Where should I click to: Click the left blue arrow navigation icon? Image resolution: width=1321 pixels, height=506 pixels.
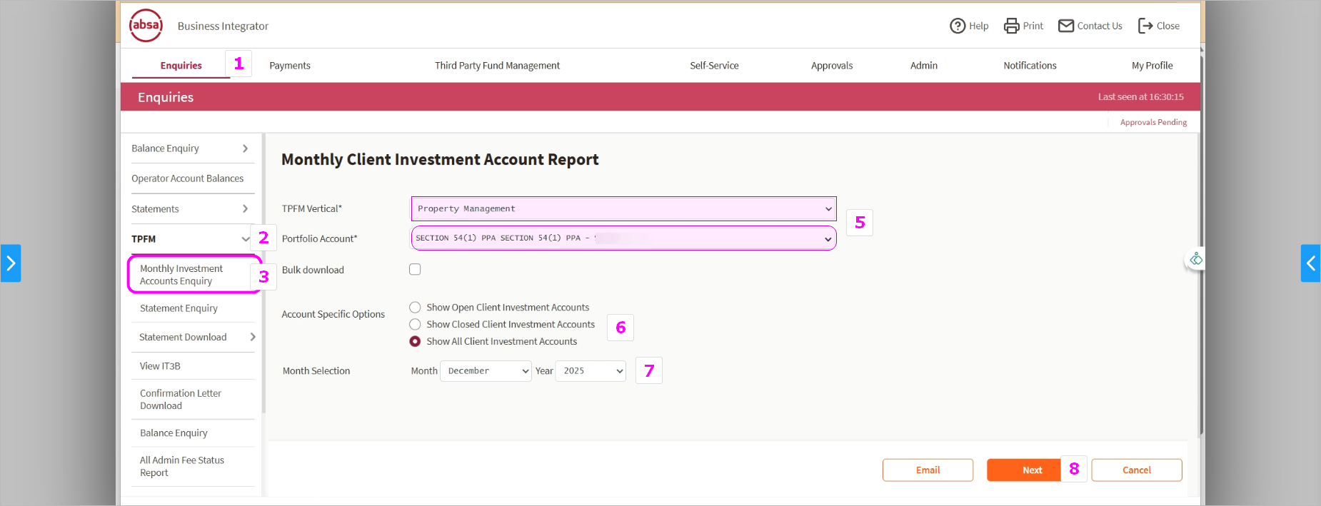tap(11, 263)
